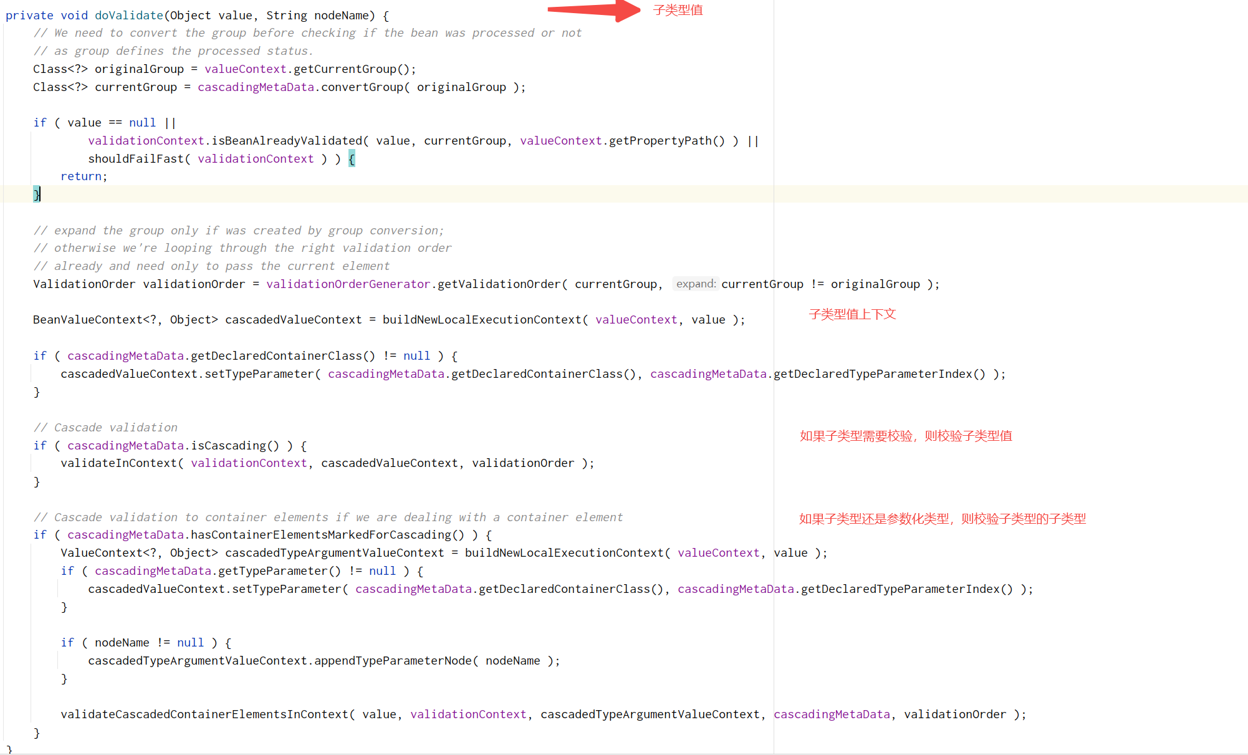Click the highlighted opening brace after shouldFailFast

[x=352, y=159]
